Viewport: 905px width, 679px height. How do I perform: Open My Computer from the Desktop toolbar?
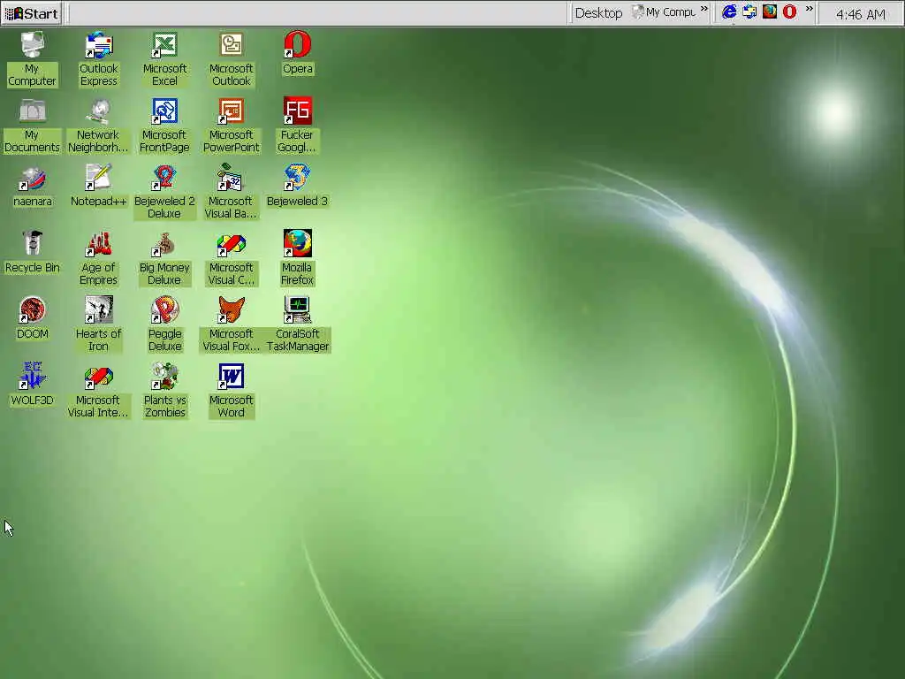point(664,12)
